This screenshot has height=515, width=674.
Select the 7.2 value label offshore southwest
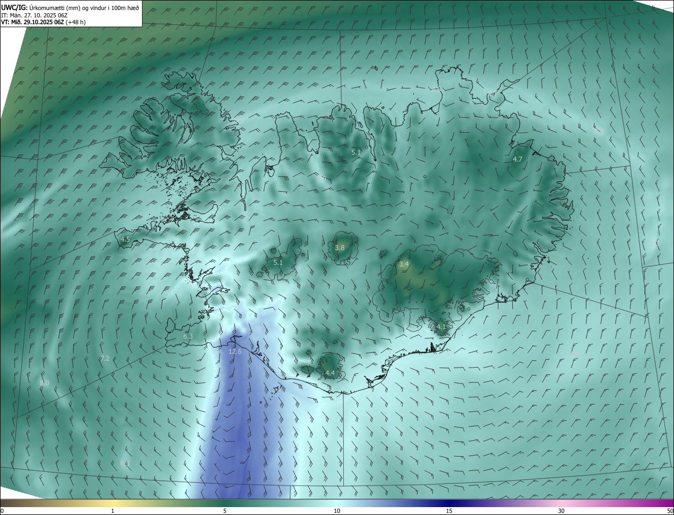coord(105,358)
